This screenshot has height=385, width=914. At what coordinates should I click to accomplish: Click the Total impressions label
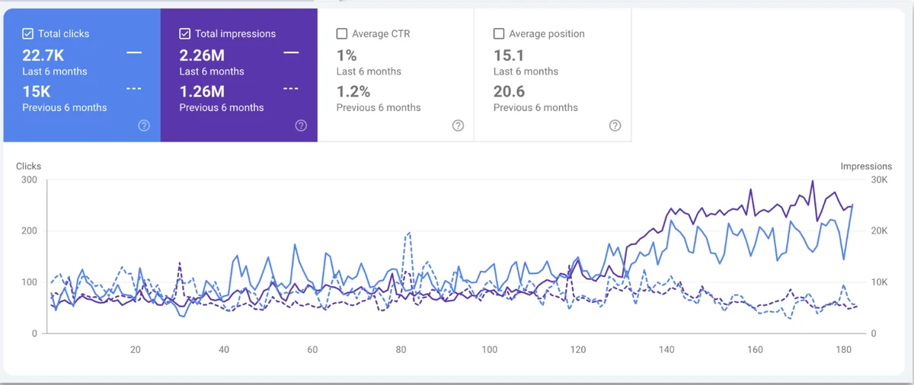pyautogui.click(x=235, y=33)
